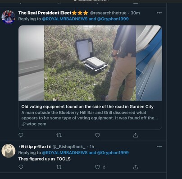
Task: Share Bishop-Rook's tweet
Action: coord(136,167)
